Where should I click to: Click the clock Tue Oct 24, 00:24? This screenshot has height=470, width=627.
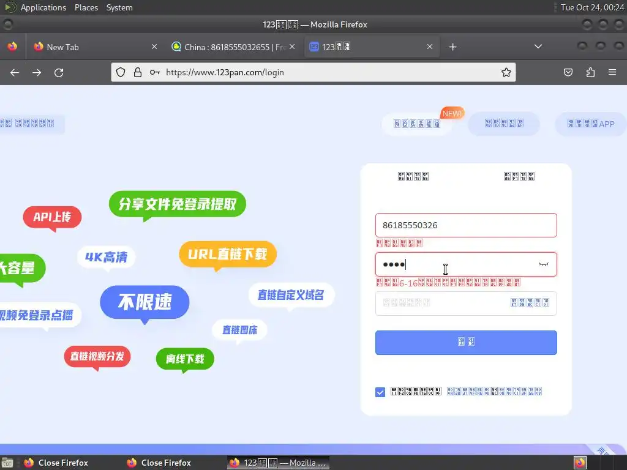click(592, 7)
